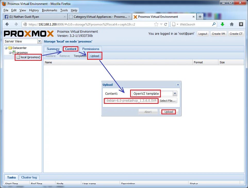
Task: Click the Upload button in content toolbar
Action: point(95,56)
